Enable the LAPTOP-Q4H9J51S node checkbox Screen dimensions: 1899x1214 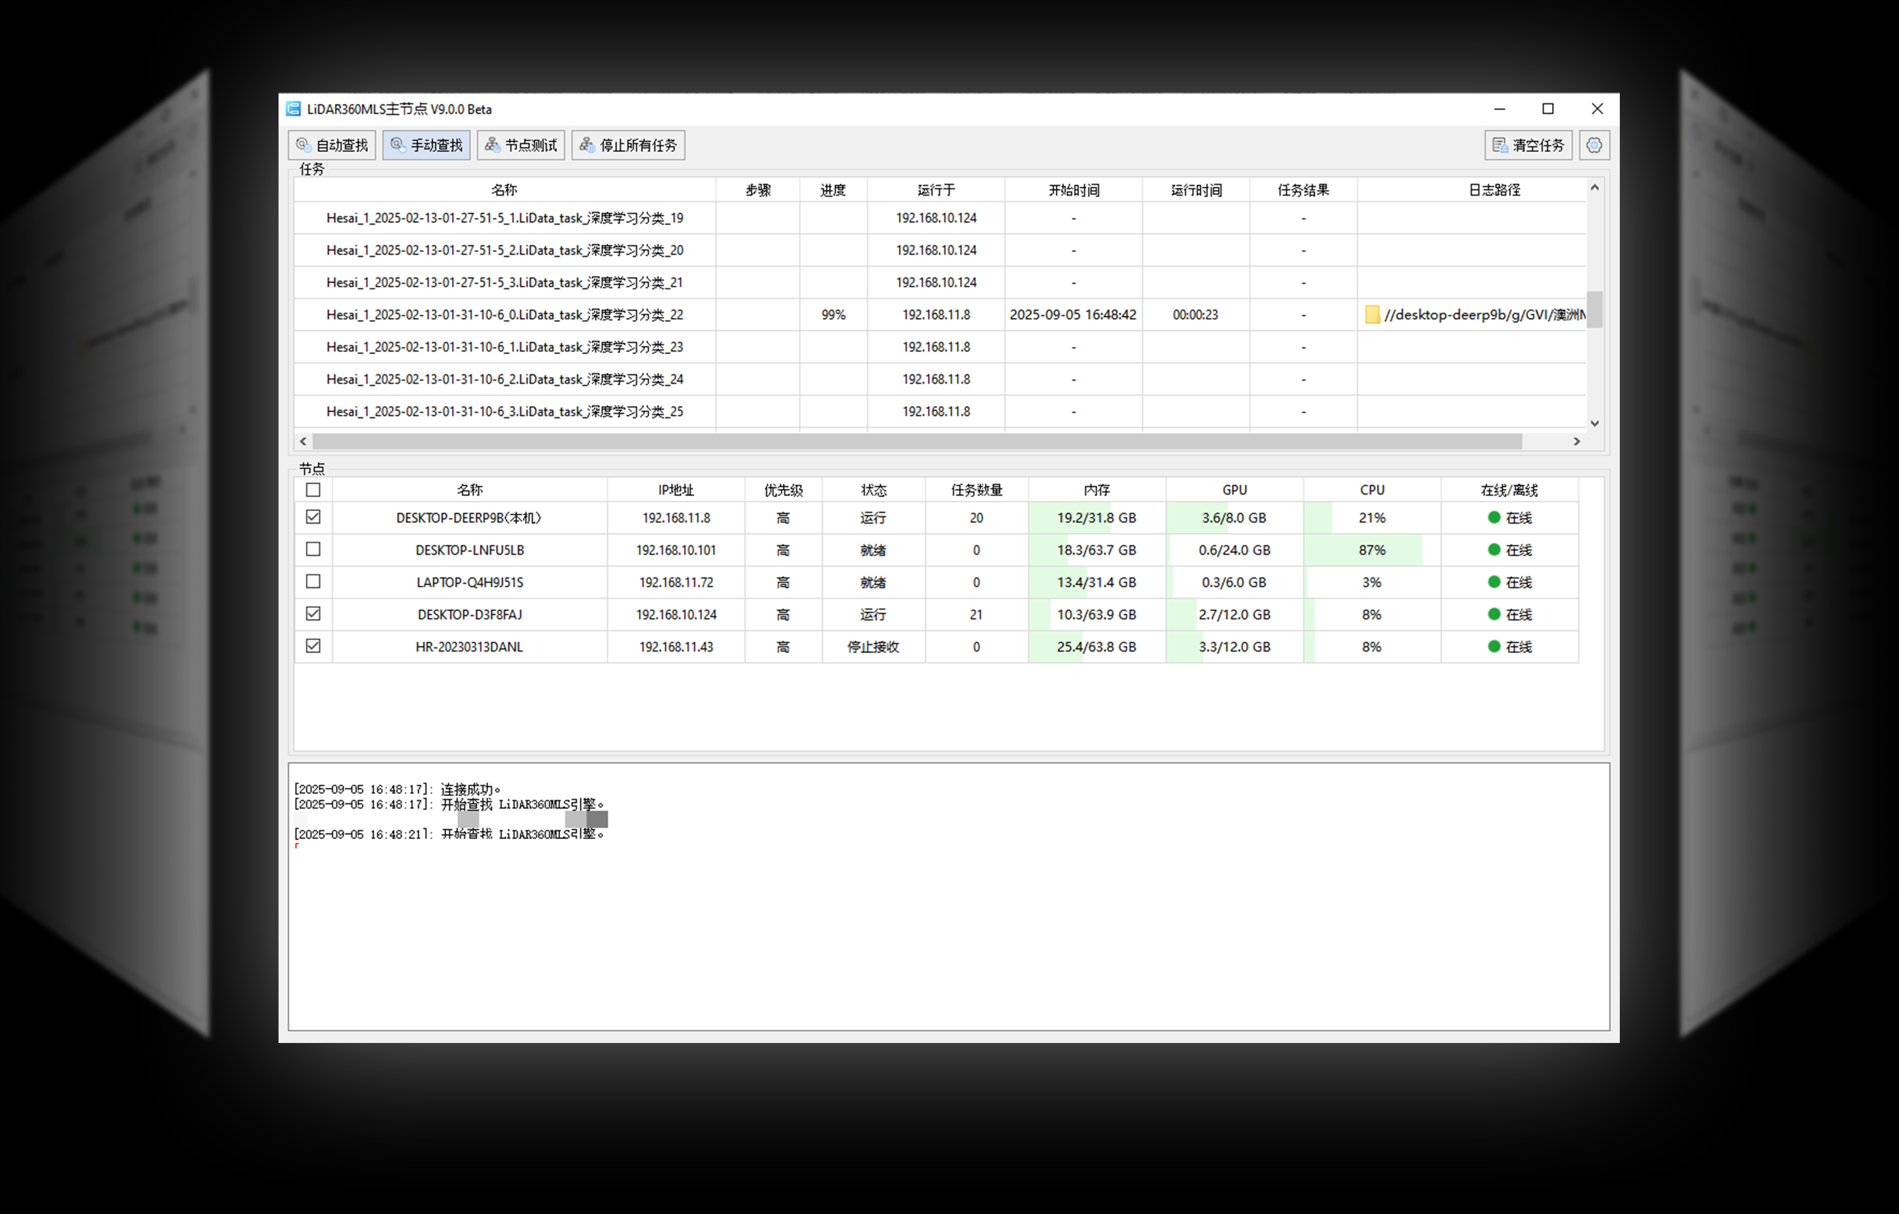click(313, 582)
